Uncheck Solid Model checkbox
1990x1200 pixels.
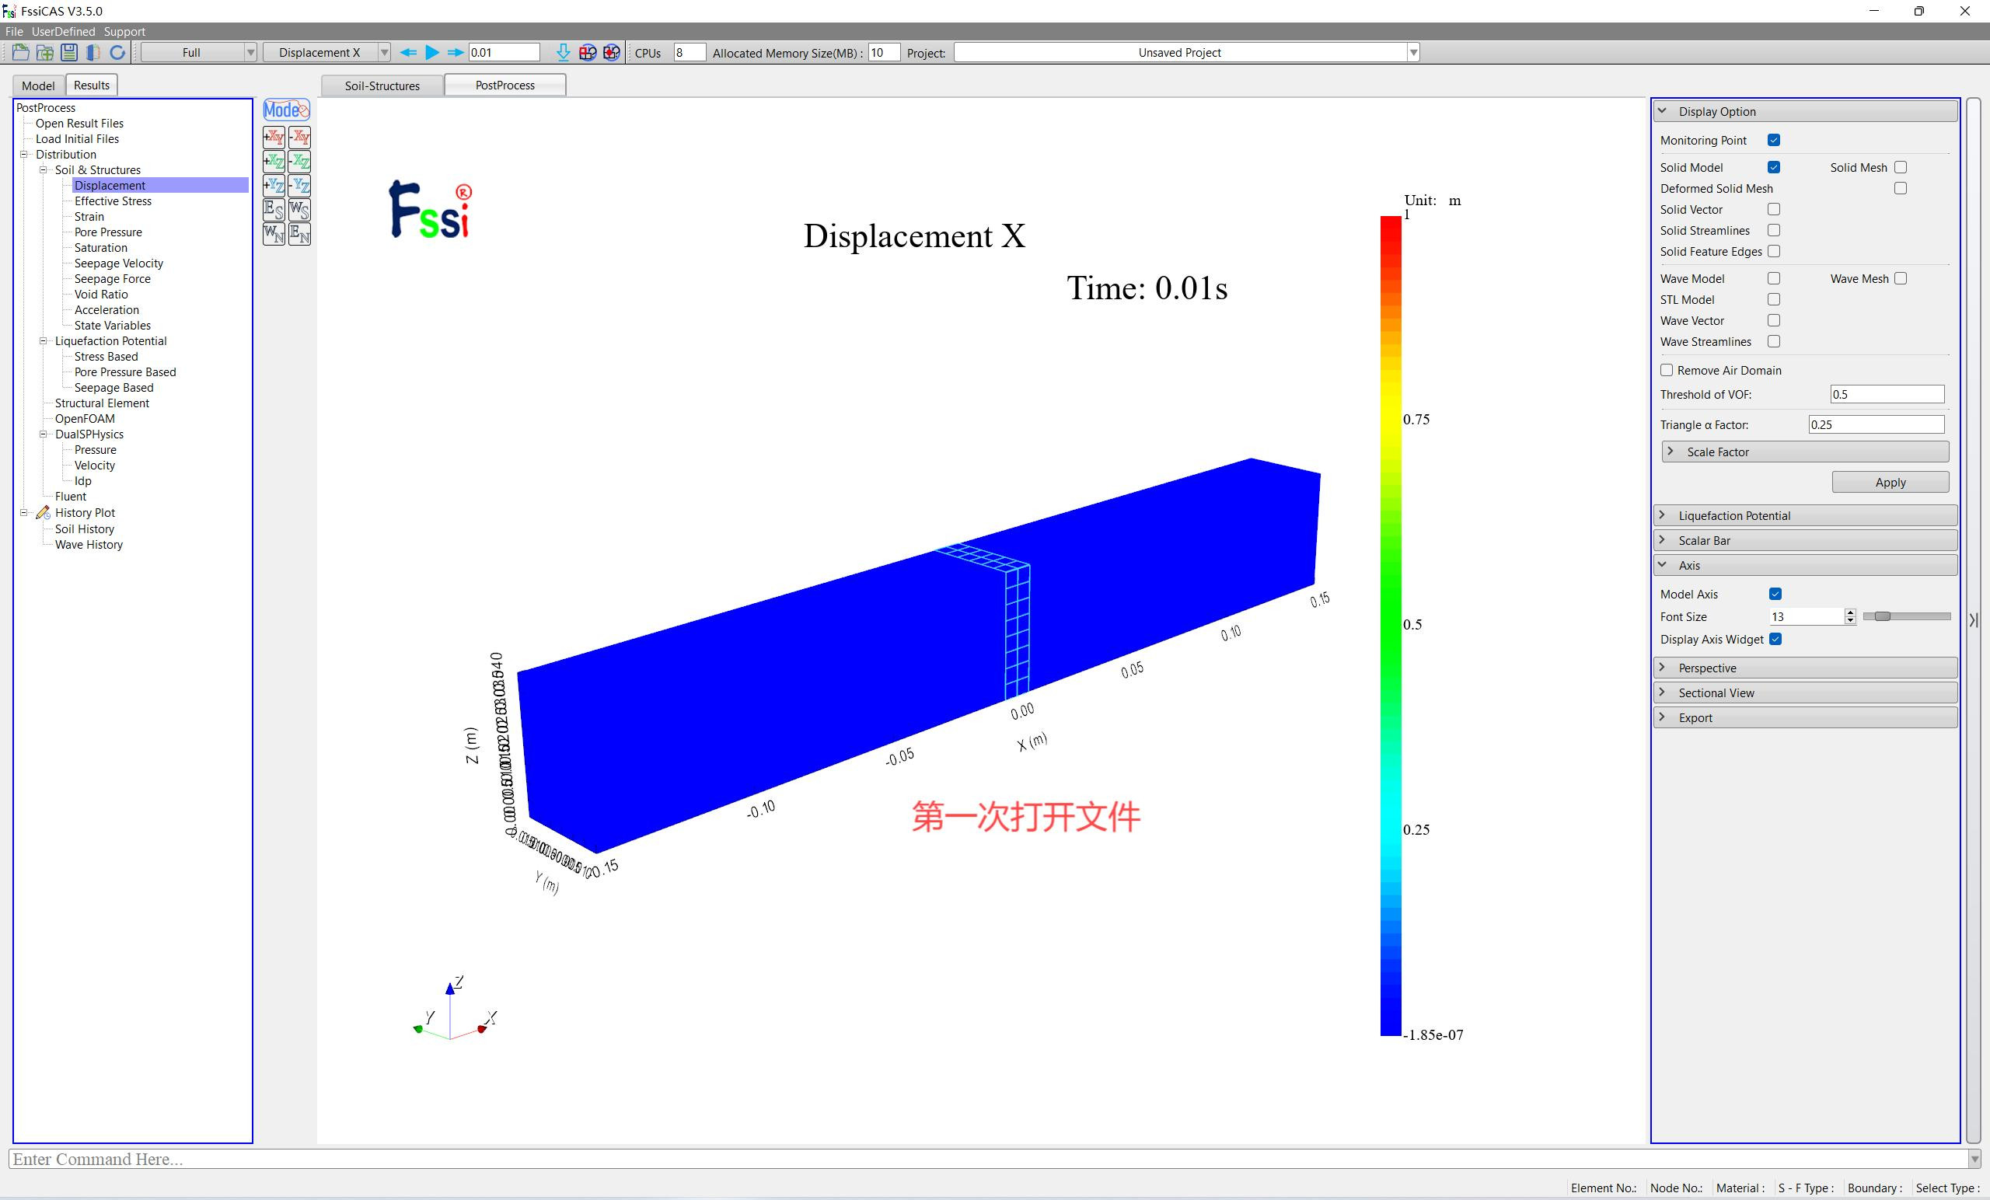[x=1774, y=168]
